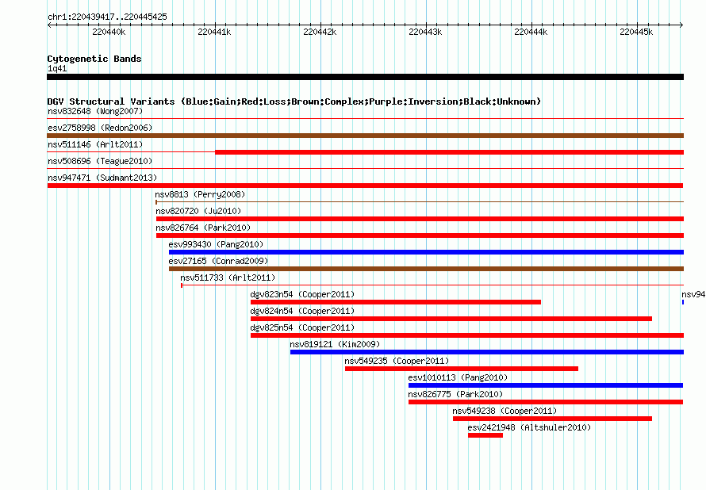Select the dgv825n54 (Cooper2011) red bar
The width and height of the screenshot is (706, 490).
point(467,335)
